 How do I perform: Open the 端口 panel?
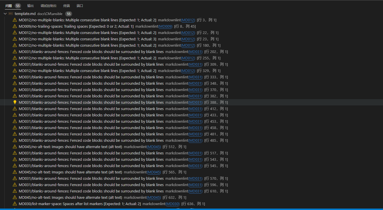pyautogui.click(x=80, y=5)
